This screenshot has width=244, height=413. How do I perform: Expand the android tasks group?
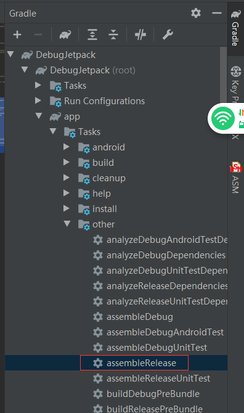coord(67,147)
